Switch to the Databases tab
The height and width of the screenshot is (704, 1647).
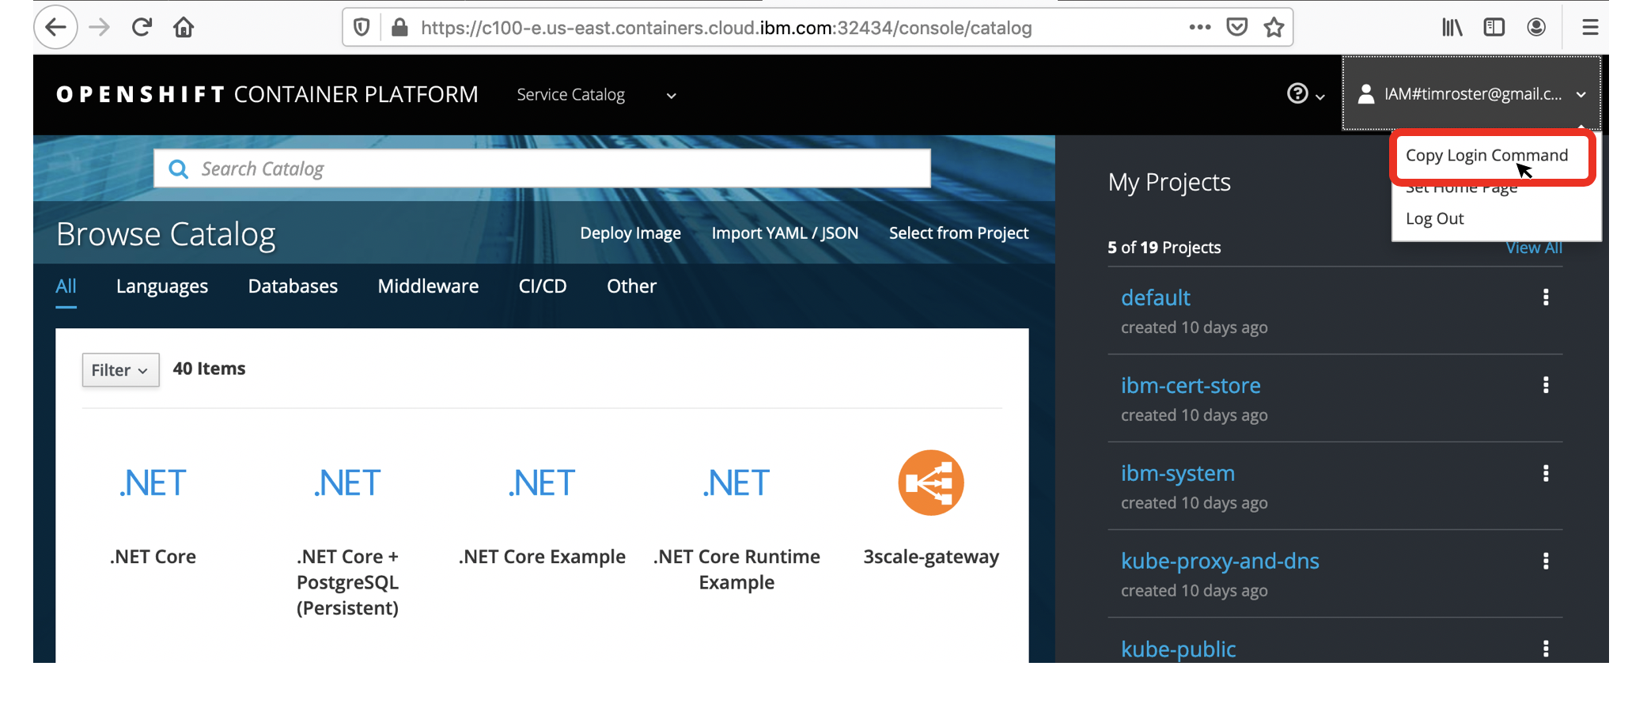(x=293, y=286)
